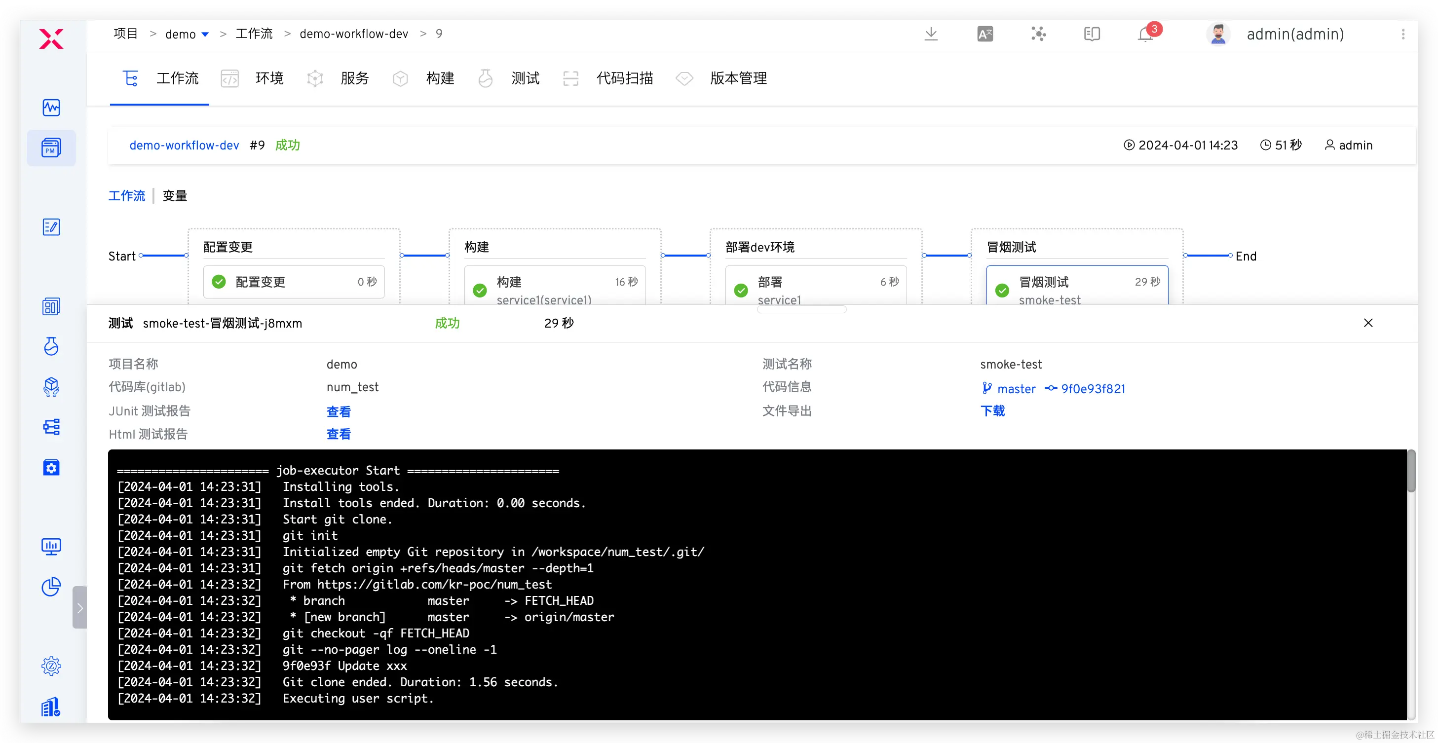View the JUnit 测试报告 link
Viewport: 1438px width, 743px height.
[339, 412]
